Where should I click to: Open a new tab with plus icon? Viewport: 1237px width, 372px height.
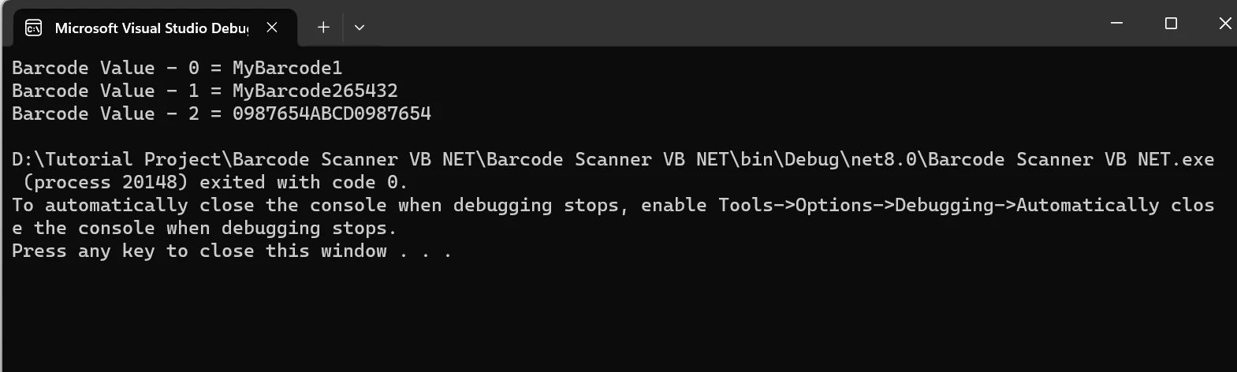[x=323, y=28]
